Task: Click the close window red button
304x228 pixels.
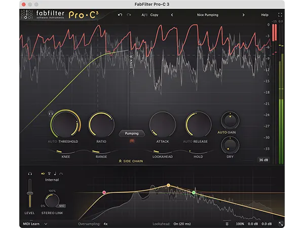Action: (x=24, y=4)
